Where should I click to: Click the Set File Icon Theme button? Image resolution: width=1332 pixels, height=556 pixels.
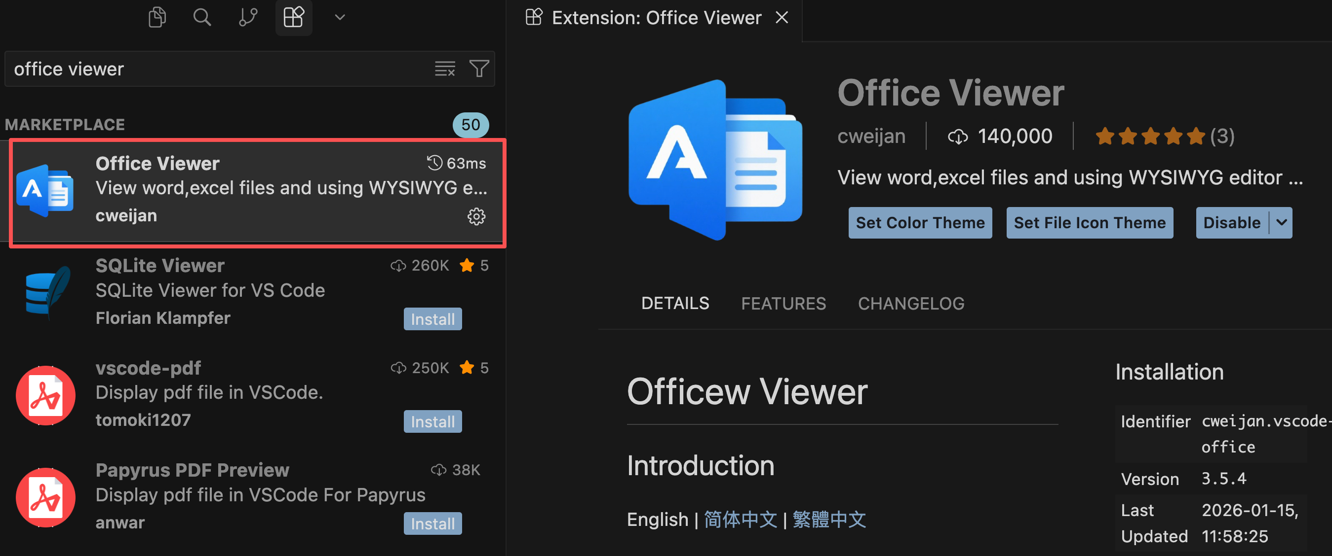(x=1090, y=222)
